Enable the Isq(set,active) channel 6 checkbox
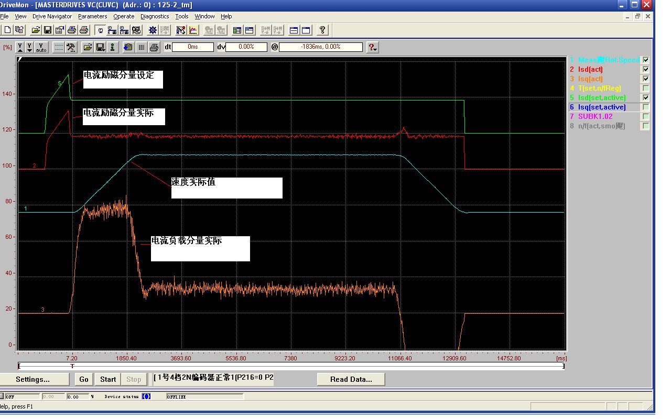 coord(646,107)
